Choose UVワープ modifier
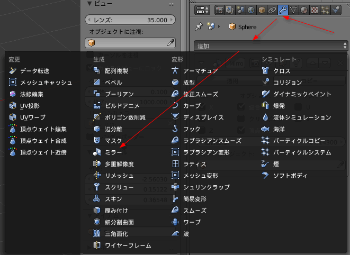 [27, 117]
